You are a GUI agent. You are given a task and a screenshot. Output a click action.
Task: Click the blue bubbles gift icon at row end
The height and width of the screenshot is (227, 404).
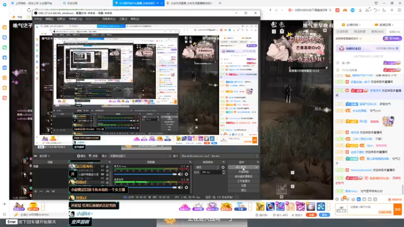click(321, 206)
